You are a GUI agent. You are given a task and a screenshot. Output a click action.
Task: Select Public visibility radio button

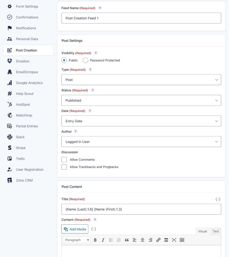coord(64,60)
